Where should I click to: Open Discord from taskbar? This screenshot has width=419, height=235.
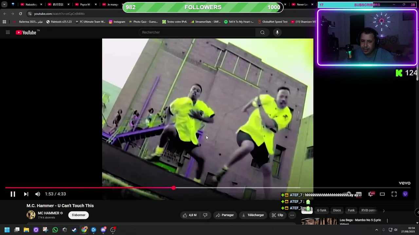[103, 230]
